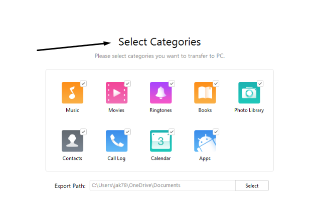This screenshot has width=319, height=215.
Task: Select the Apps Android robot icon
Action: coord(205,141)
